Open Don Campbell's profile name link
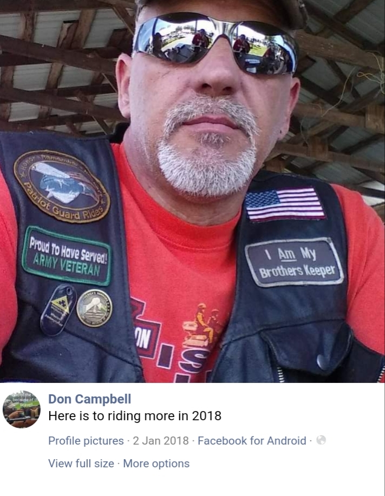This screenshot has width=385, height=496. pyautogui.click(x=89, y=399)
